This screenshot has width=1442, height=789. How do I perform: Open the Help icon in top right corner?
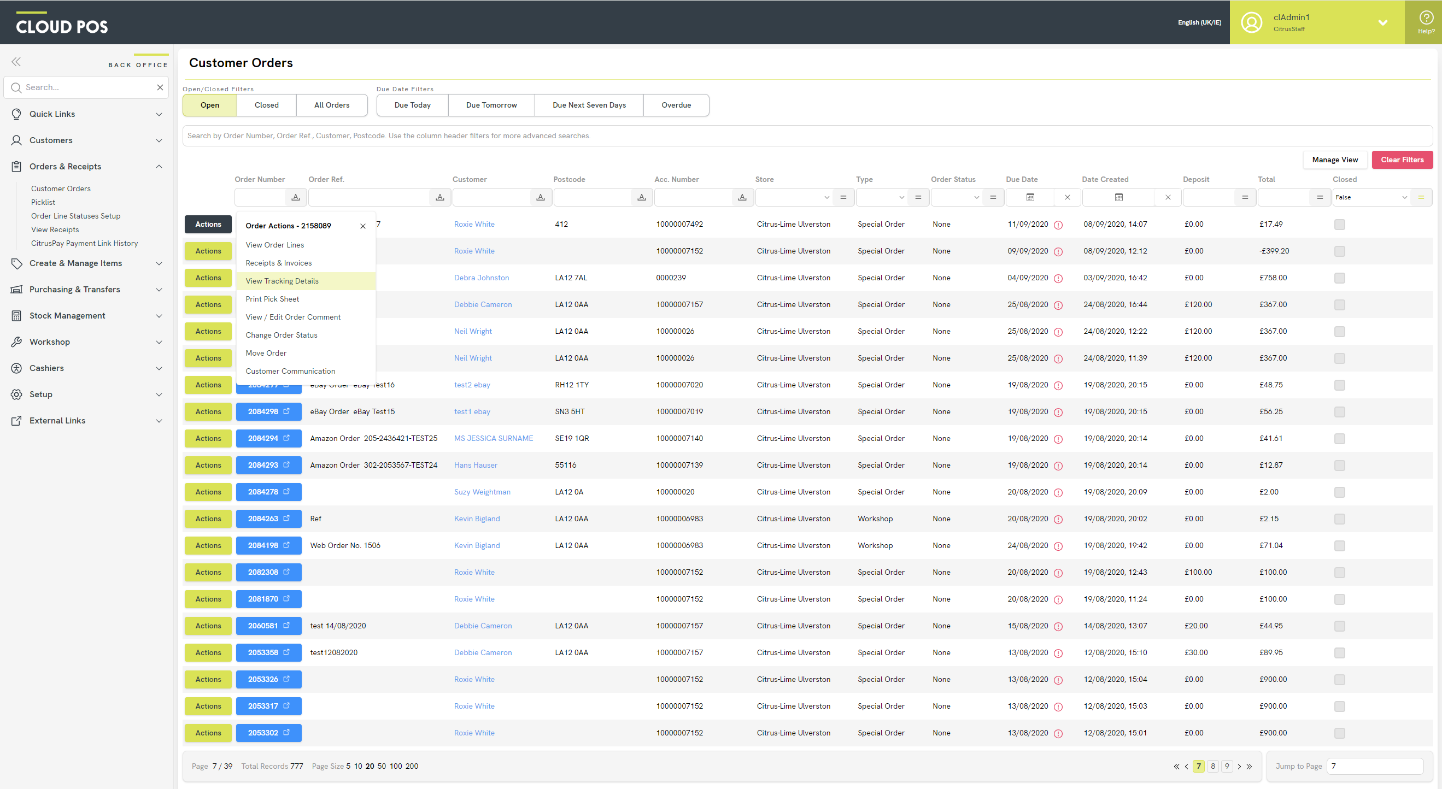(1425, 19)
